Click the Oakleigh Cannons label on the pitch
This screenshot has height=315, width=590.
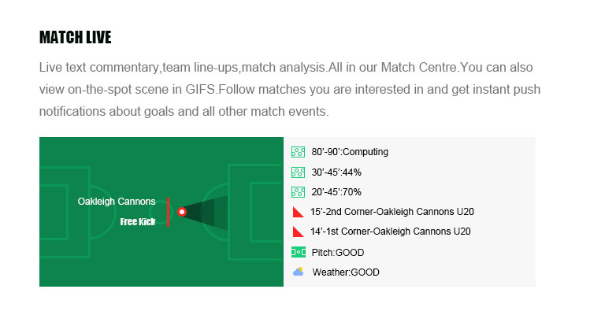117,202
